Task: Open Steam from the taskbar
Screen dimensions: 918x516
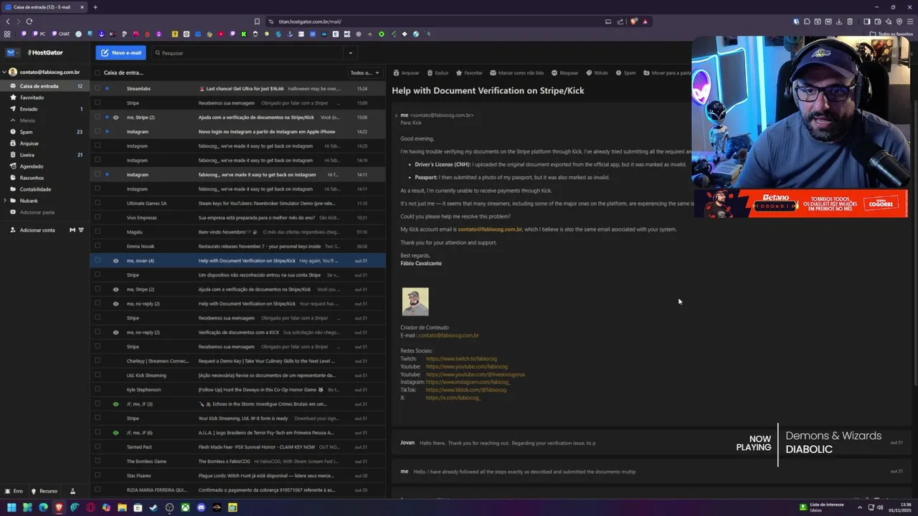Action: click(153, 507)
